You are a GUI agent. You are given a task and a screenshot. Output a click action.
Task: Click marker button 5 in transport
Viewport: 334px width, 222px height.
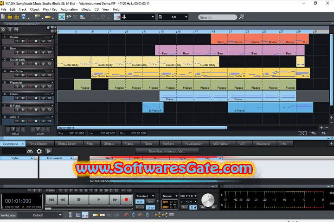(x=81, y=191)
